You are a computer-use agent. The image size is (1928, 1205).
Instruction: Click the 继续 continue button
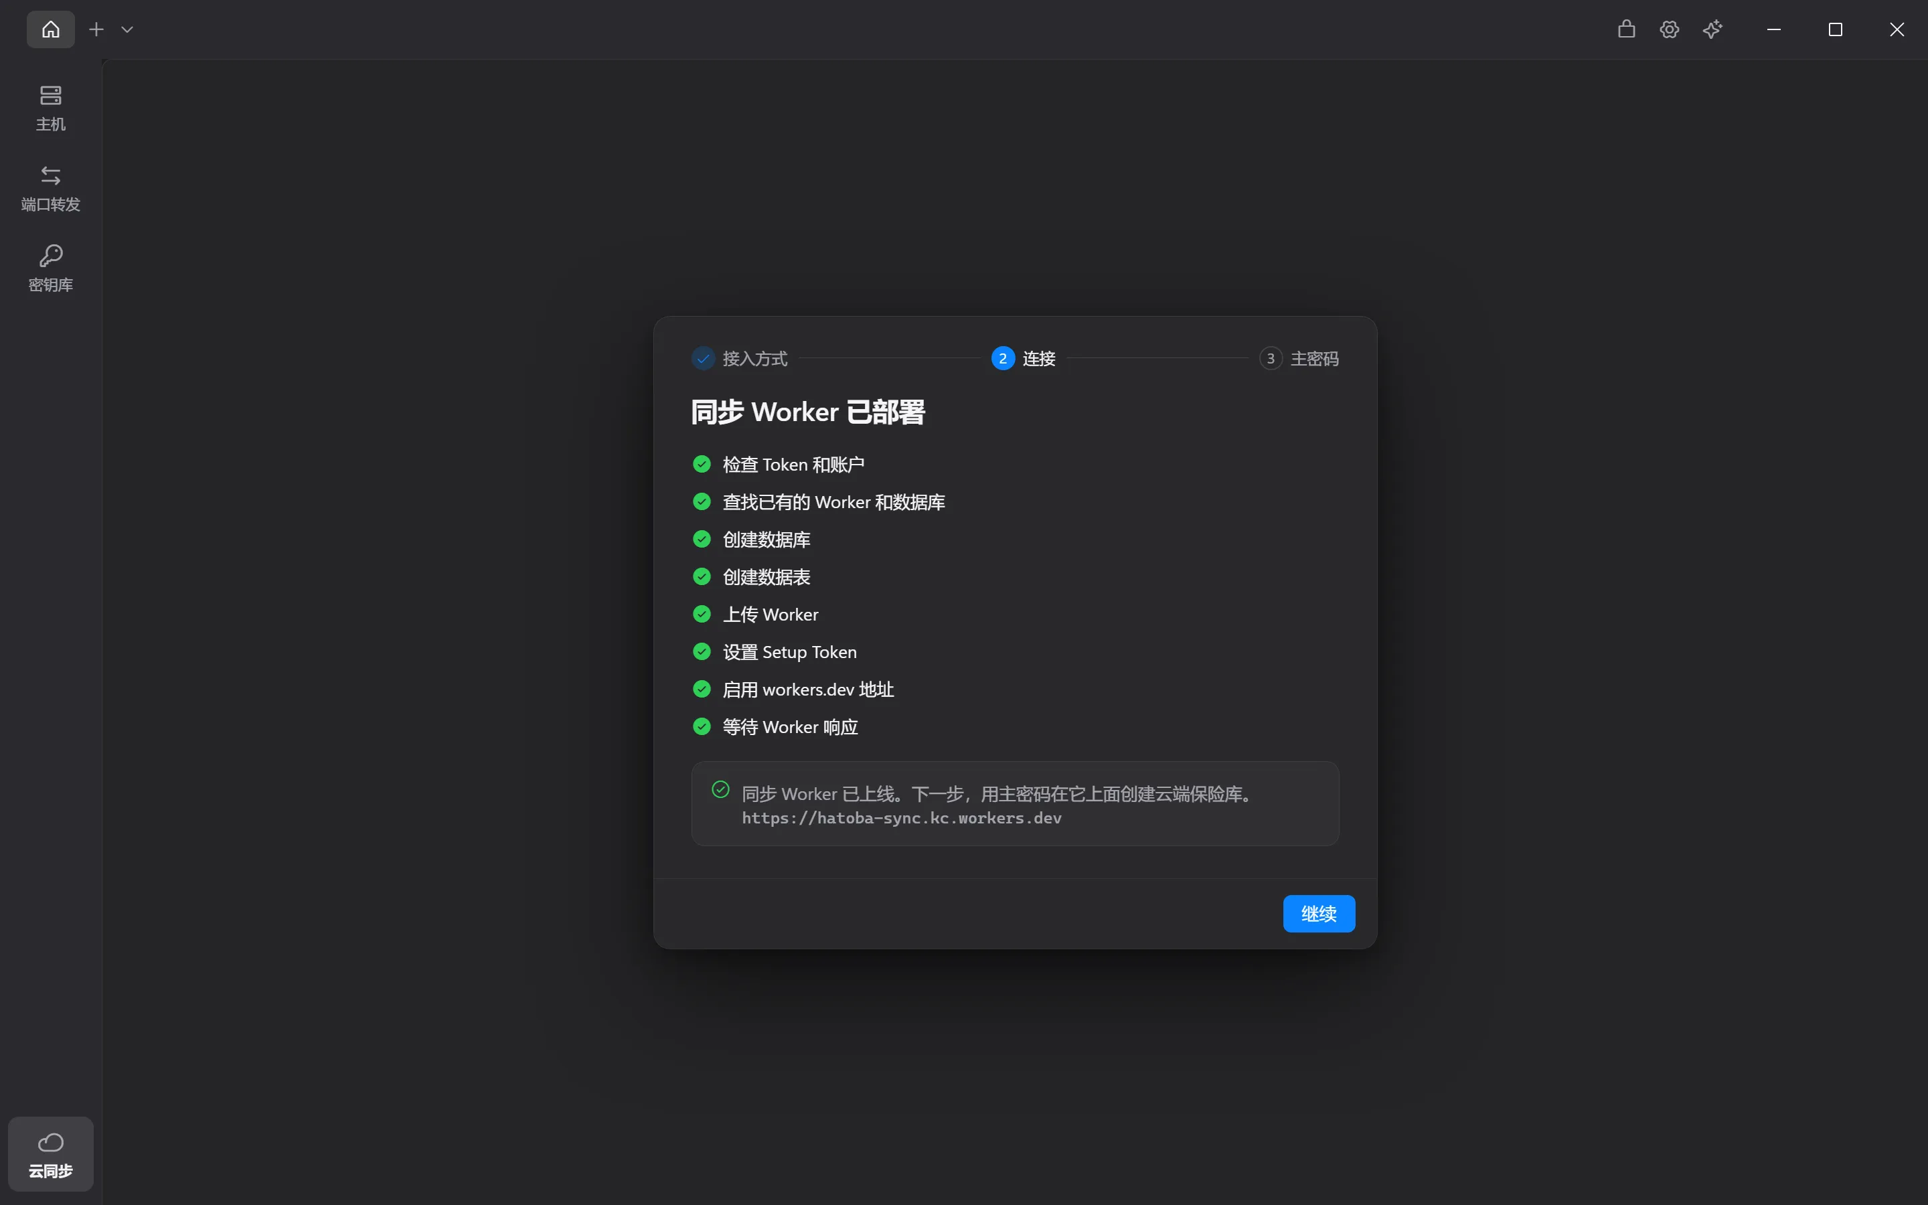pyautogui.click(x=1319, y=913)
